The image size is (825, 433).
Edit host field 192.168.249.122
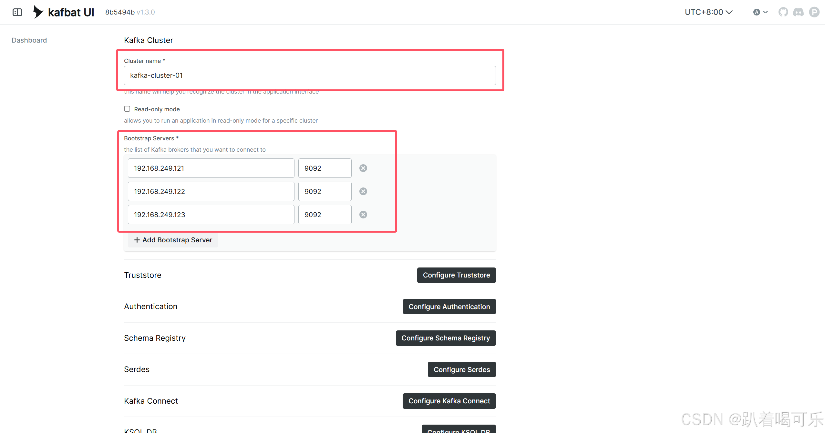[x=211, y=191]
